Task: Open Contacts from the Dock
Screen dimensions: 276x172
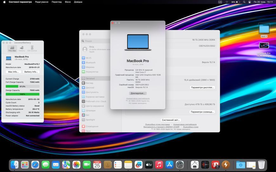Action: [x=108, y=165]
